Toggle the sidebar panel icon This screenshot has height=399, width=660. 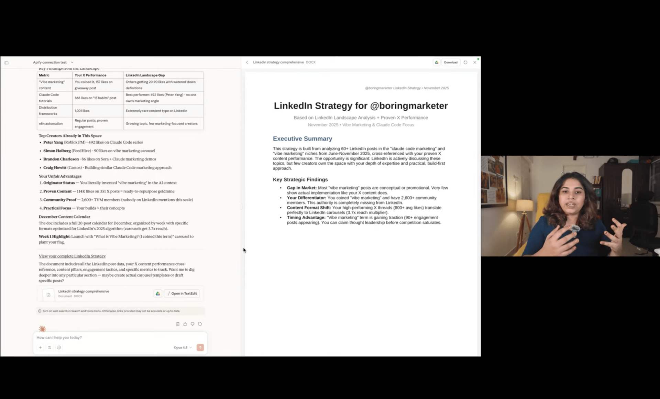(x=6, y=63)
